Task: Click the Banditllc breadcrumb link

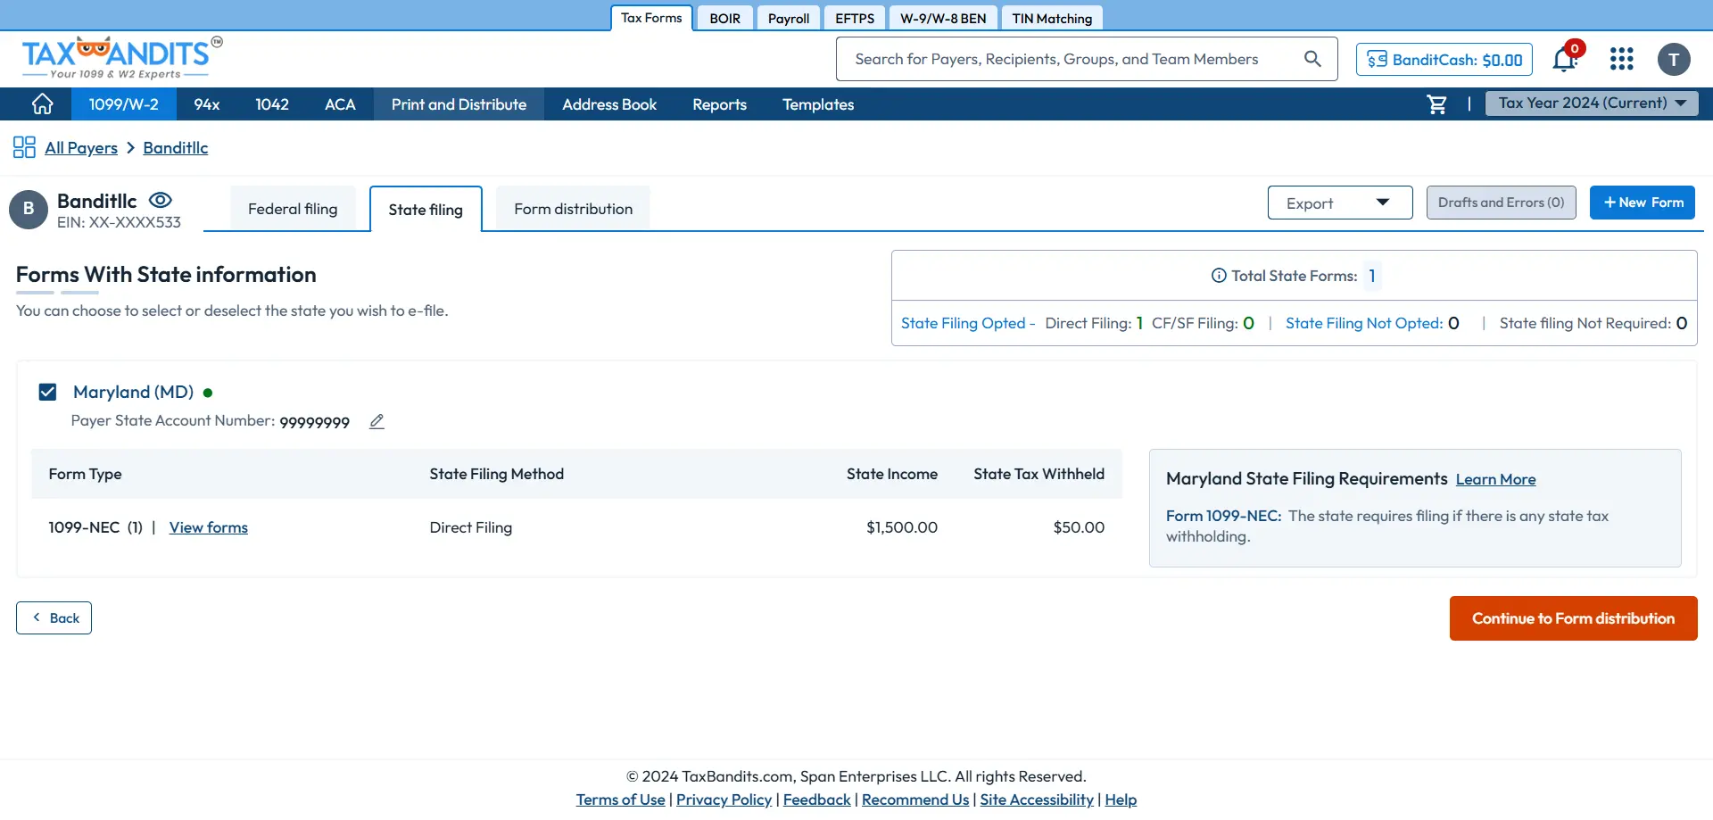Action: pos(176,147)
